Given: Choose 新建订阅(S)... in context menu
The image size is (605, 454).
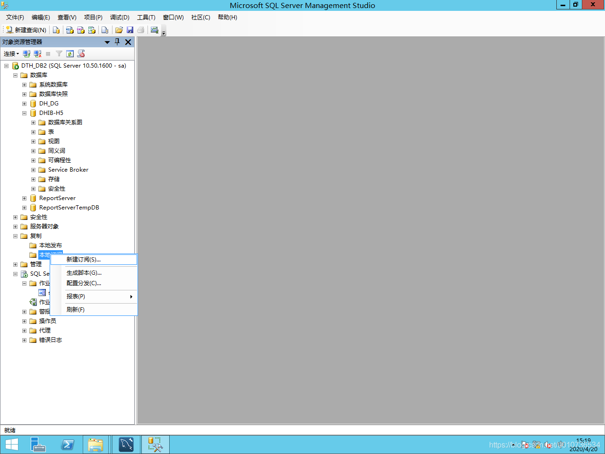Looking at the screenshot, I should 94,260.
